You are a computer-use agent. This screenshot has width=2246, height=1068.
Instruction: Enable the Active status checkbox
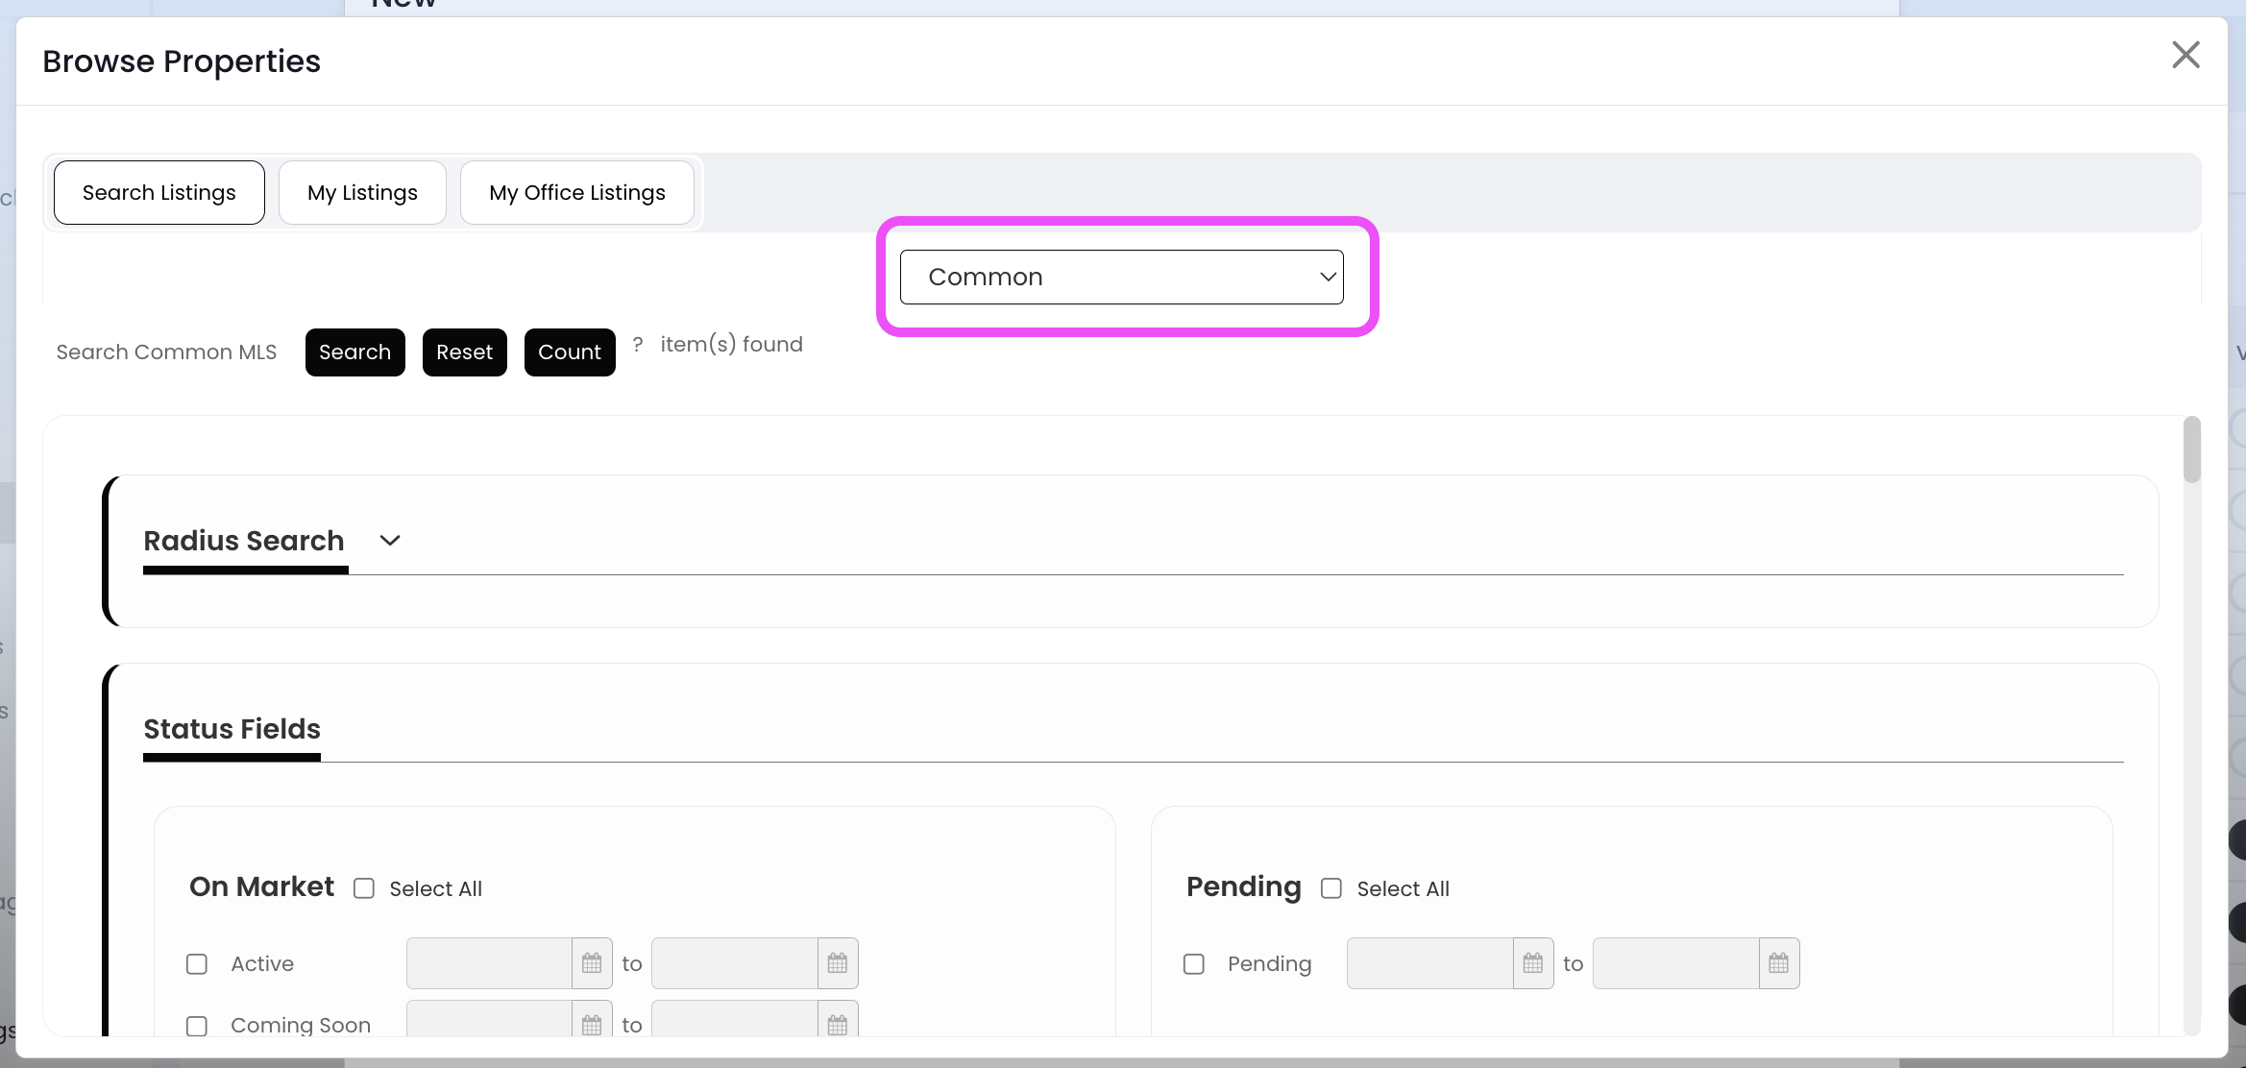(x=197, y=963)
